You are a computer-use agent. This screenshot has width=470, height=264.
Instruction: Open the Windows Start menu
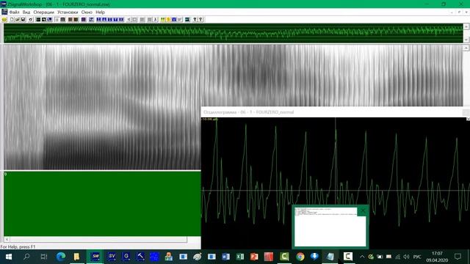[x=9, y=257]
